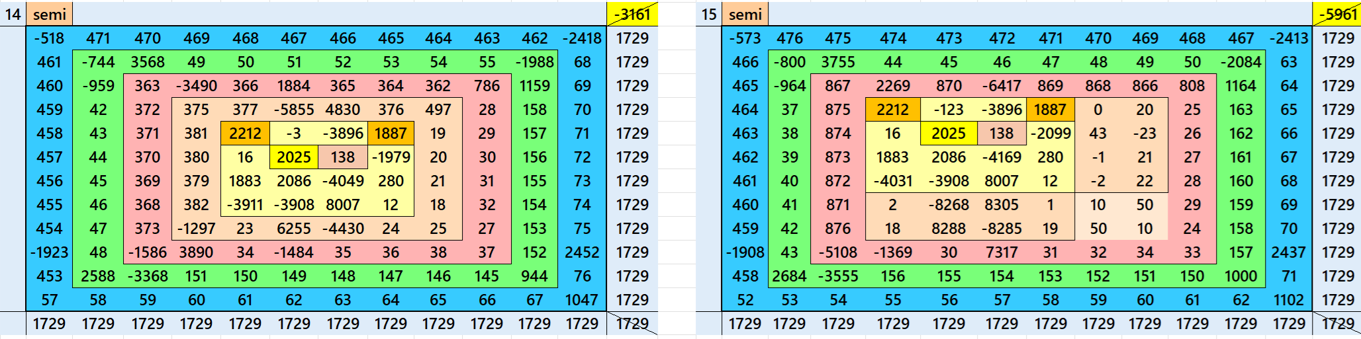1361x339 pixels.
Task: Click the green cell containing 3568
Action: (147, 62)
